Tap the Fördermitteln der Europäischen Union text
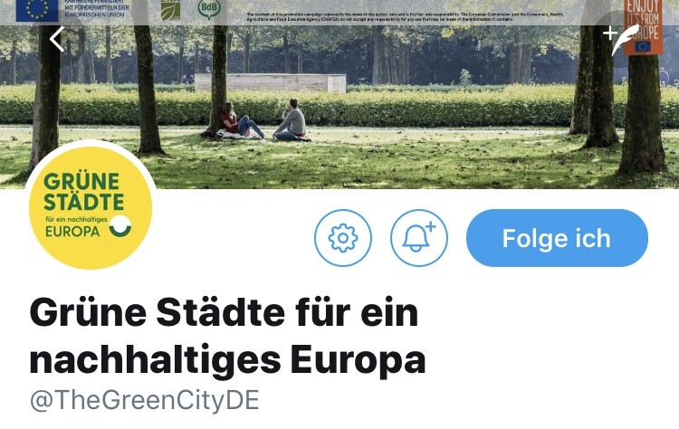Screen dimensions: 679x429 click(x=97, y=9)
